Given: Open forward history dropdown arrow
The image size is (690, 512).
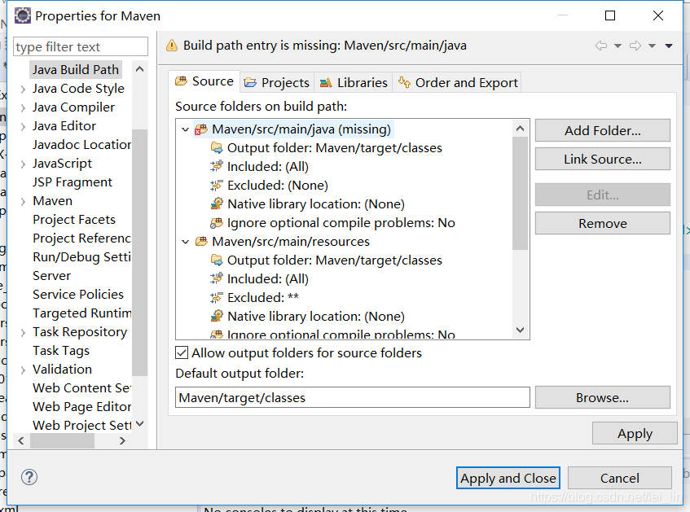Looking at the screenshot, I should 653,46.
